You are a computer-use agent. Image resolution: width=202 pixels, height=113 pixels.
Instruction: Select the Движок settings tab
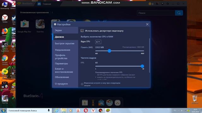[x=65, y=37]
